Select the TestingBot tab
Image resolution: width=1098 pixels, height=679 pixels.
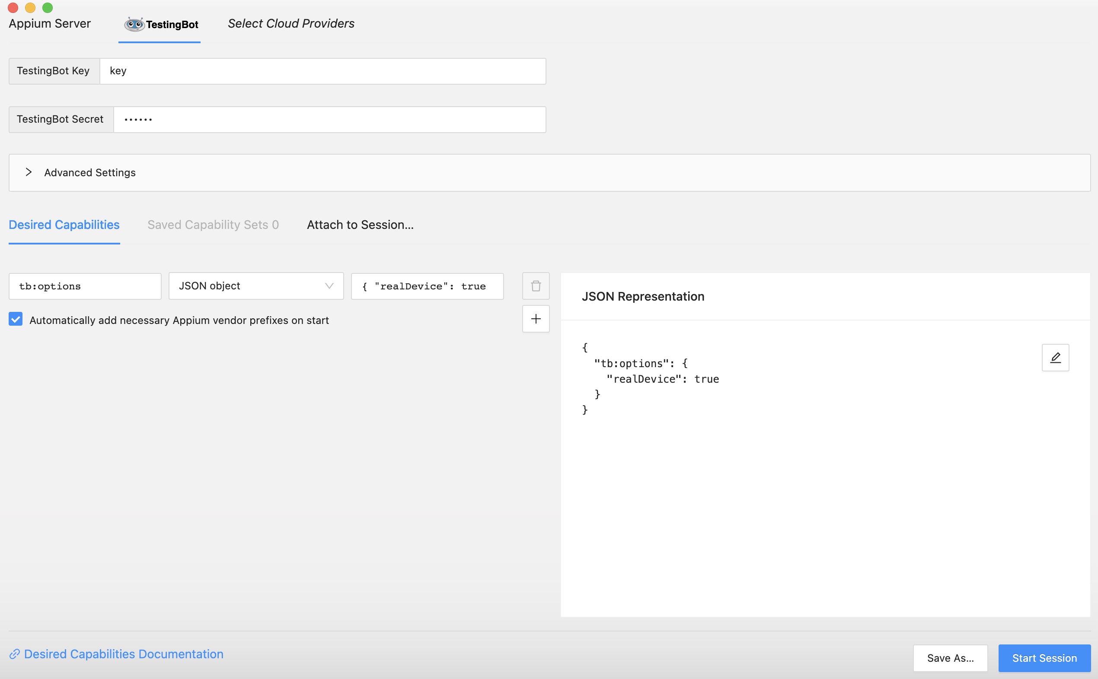(160, 24)
